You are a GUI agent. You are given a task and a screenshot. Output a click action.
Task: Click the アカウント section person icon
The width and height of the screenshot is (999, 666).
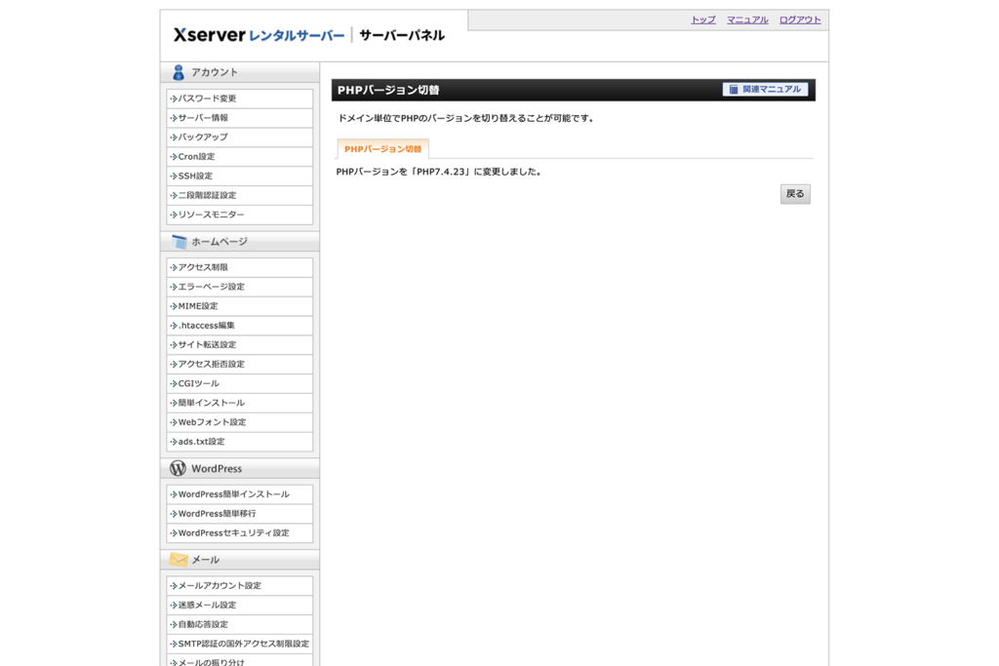(x=177, y=71)
